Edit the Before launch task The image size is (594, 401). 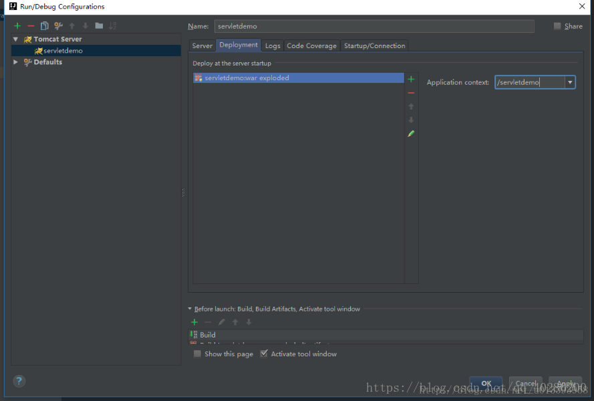pyautogui.click(x=222, y=322)
